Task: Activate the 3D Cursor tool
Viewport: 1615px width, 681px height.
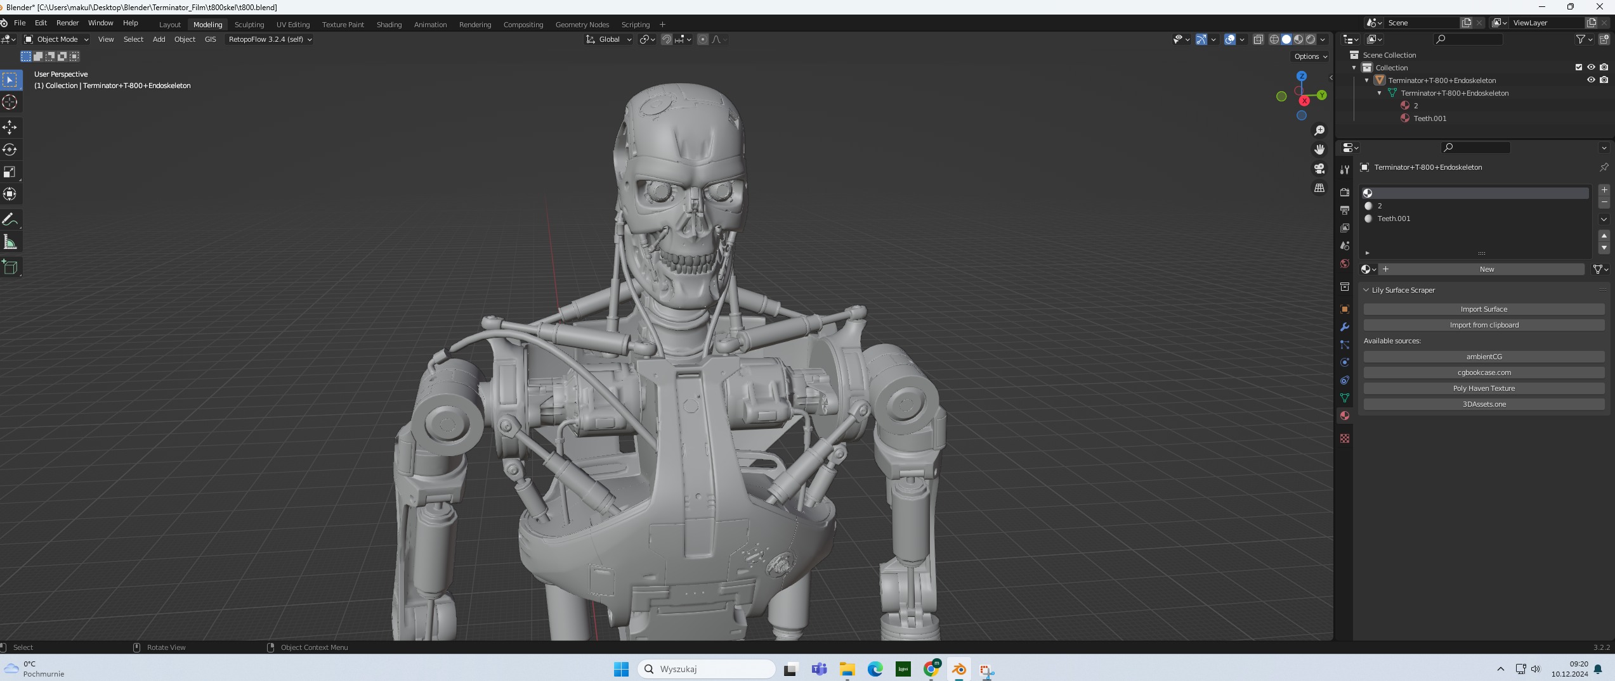Action: (x=10, y=102)
